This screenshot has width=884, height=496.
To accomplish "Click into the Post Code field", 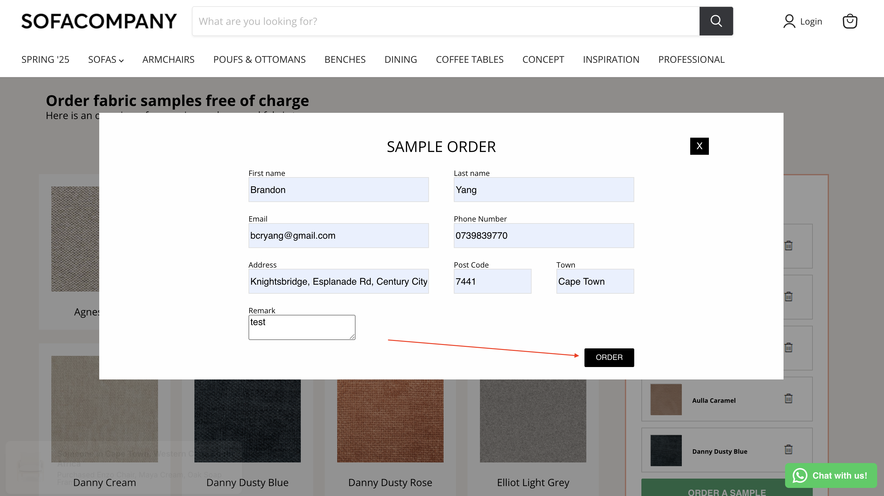I will 492,282.
